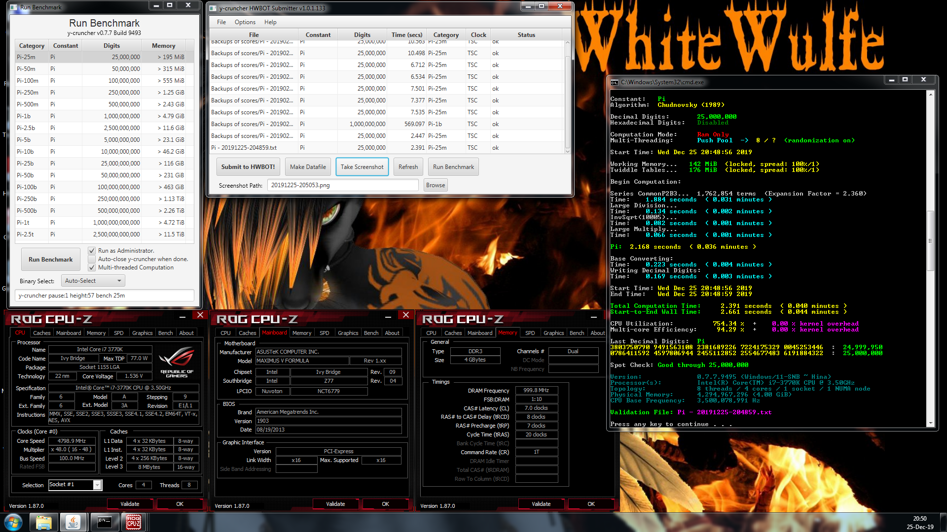Open About tab in Mainboard CPU-Z window
This screenshot has height=532, width=947.
click(392, 333)
